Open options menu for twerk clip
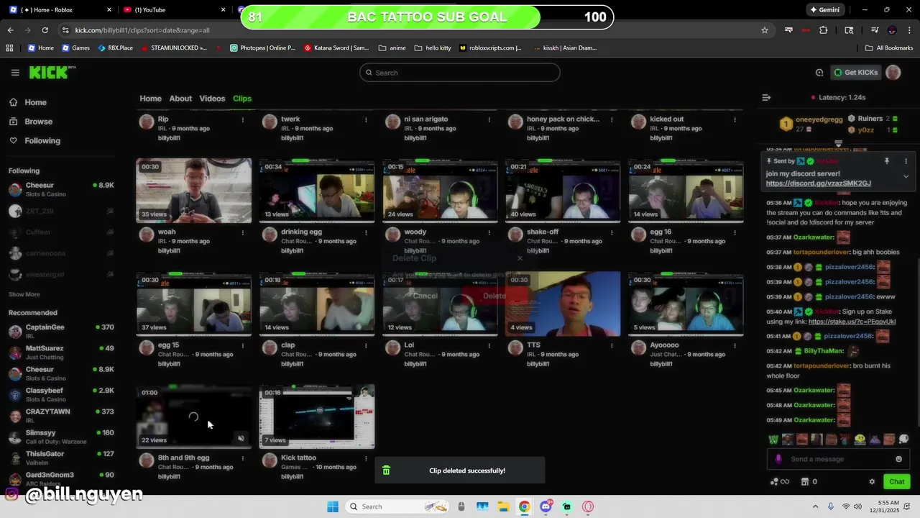920x518 pixels. (x=366, y=120)
